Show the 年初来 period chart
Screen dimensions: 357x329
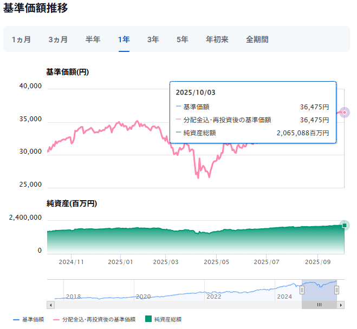point(217,40)
